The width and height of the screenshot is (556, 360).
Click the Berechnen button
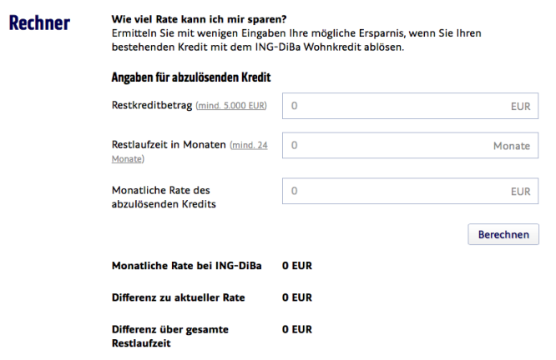pyautogui.click(x=503, y=234)
